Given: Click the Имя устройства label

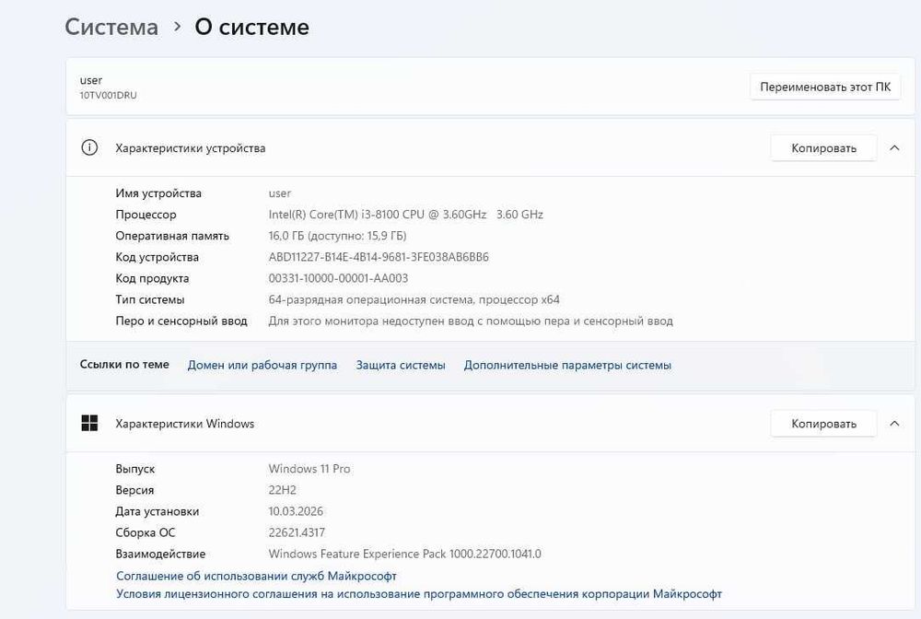Looking at the screenshot, I should pyautogui.click(x=158, y=193).
